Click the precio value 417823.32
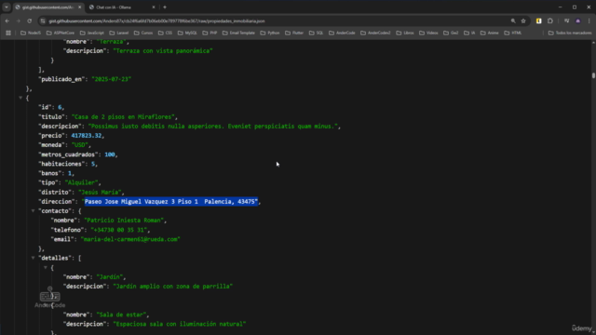Image resolution: width=596 pixels, height=335 pixels. [87, 136]
